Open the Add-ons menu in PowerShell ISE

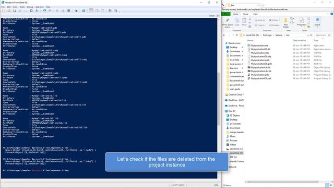pyautogui.click(x=40, y=7)
